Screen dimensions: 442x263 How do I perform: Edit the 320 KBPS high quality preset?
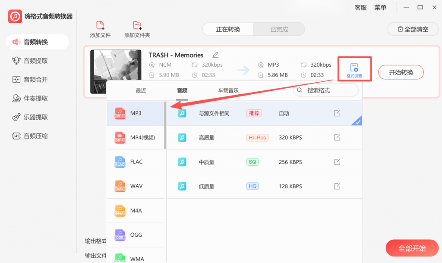[337, 137]
